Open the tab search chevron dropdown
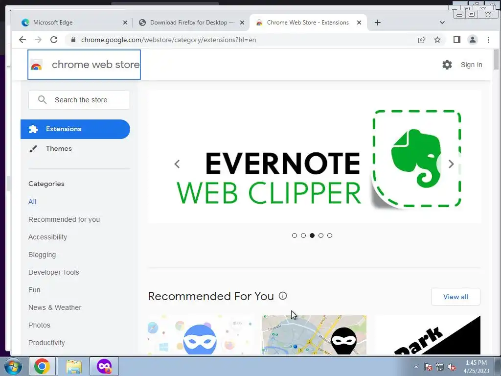The width and height of the screenshot is (501, 376). click(442, 23)
